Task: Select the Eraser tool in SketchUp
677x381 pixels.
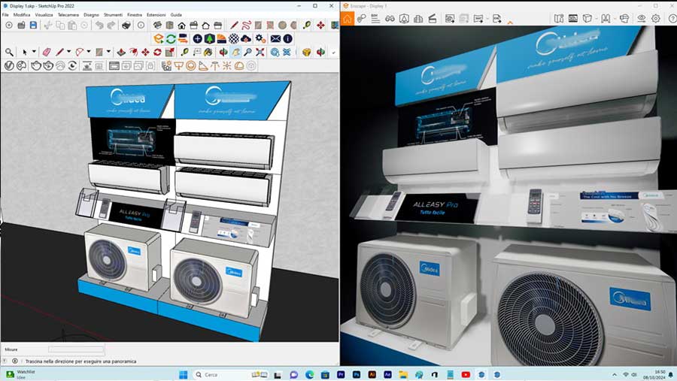Action: point(46,52)
